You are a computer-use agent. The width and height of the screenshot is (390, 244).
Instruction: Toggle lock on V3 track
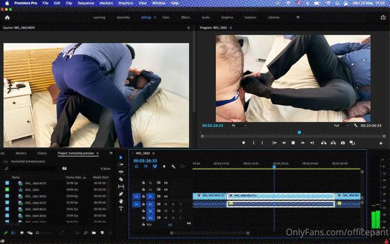143,183
